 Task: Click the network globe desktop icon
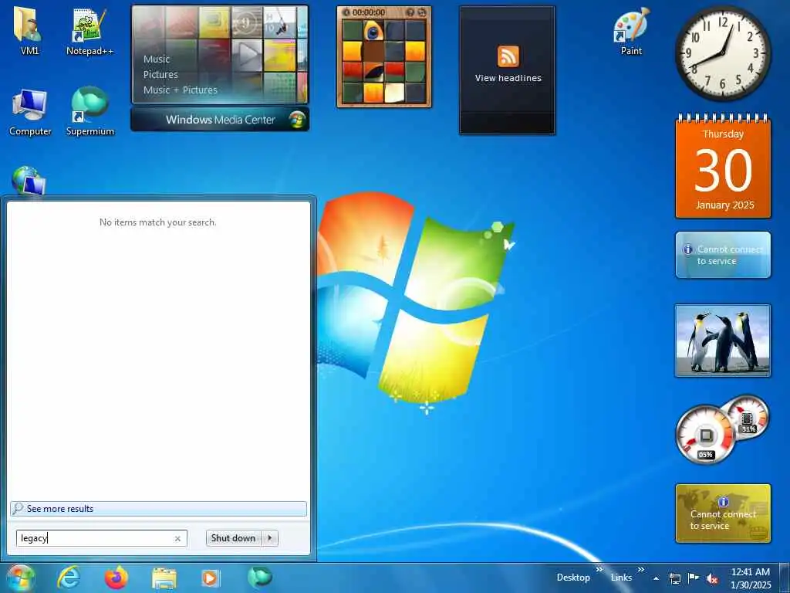[28, 181]
